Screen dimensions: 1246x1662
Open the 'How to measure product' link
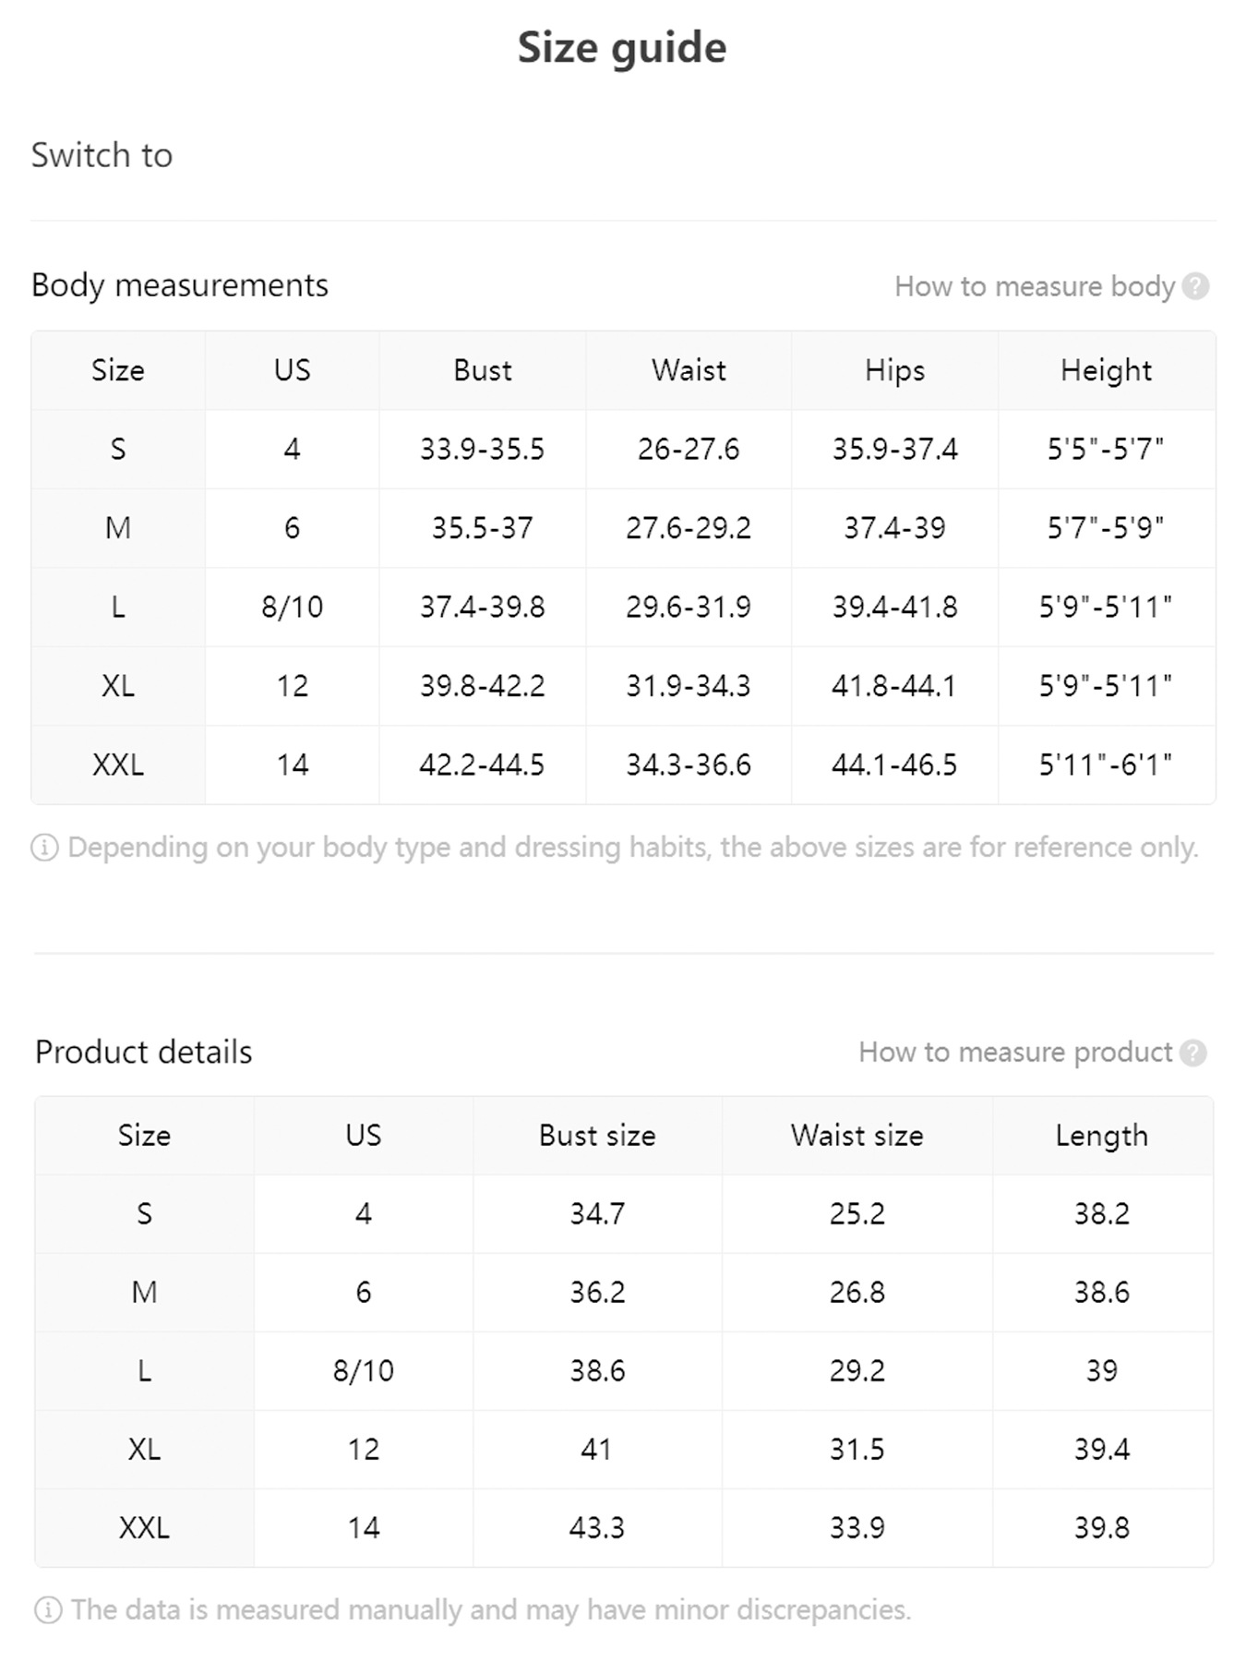point(1014,1053)
